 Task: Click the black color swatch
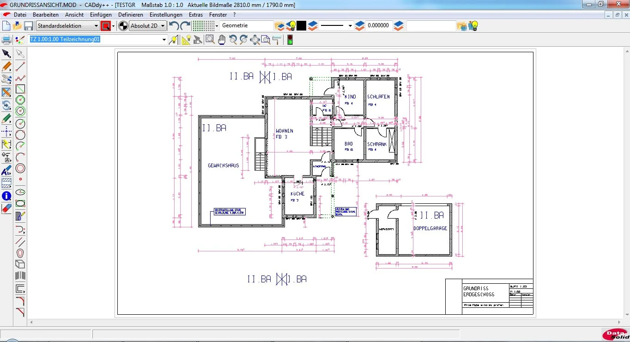302,26
